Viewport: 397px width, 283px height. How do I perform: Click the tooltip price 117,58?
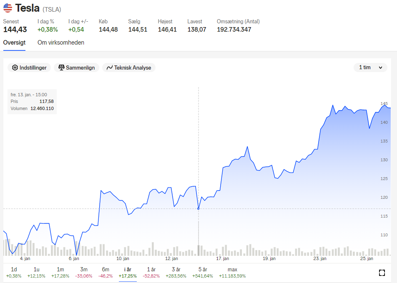pos(47,101)
